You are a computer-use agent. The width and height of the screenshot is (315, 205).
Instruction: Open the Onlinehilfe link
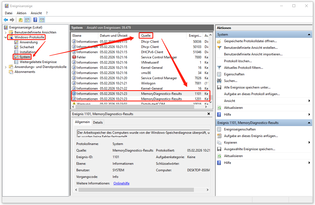(x=121, y=183)
